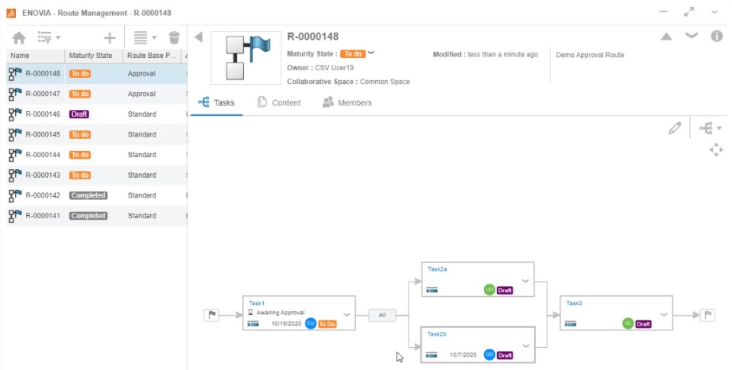Click the task type icon on Task2a
Viewport: 732px width, 370px height.
[432, 290]
